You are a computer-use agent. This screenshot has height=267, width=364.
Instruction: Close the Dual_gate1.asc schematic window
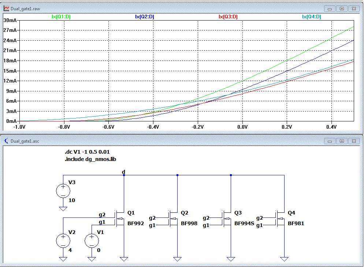pos(354,141)
